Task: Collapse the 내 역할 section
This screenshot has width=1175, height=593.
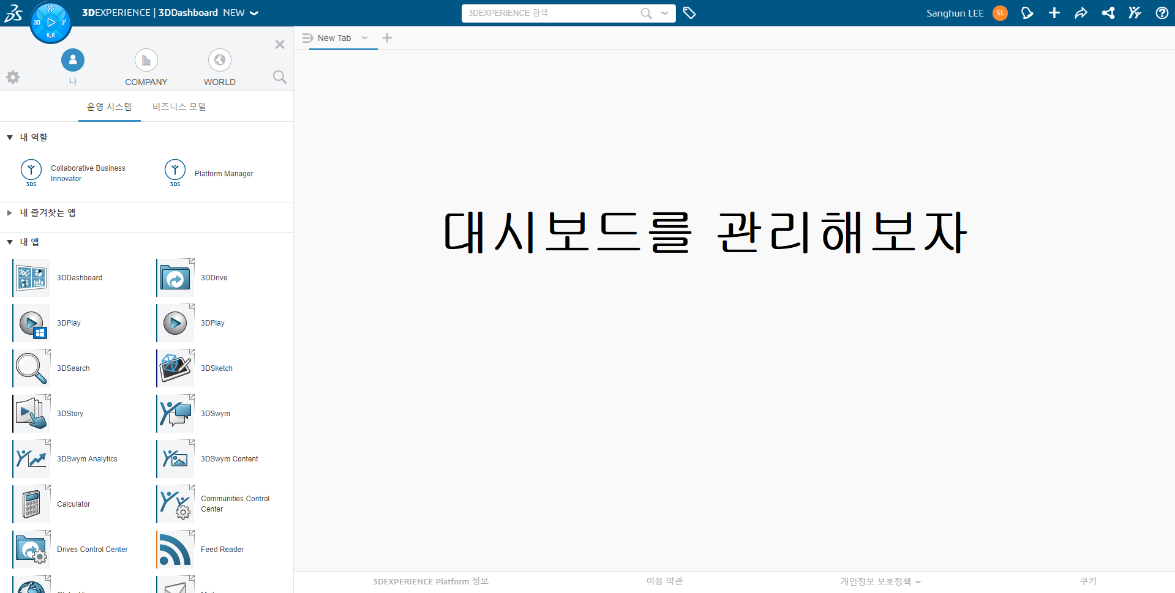Action: [10, 138]
